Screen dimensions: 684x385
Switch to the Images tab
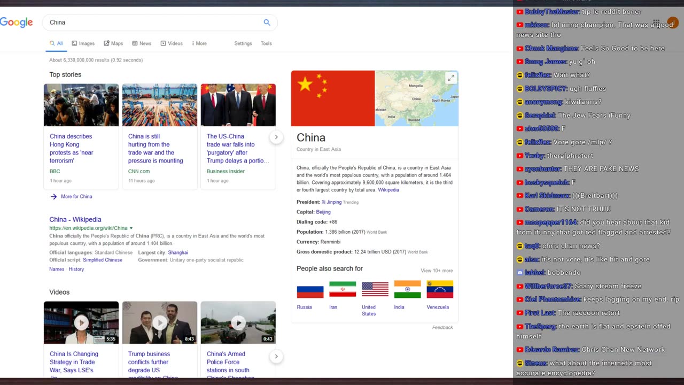(x=83, y=43)
